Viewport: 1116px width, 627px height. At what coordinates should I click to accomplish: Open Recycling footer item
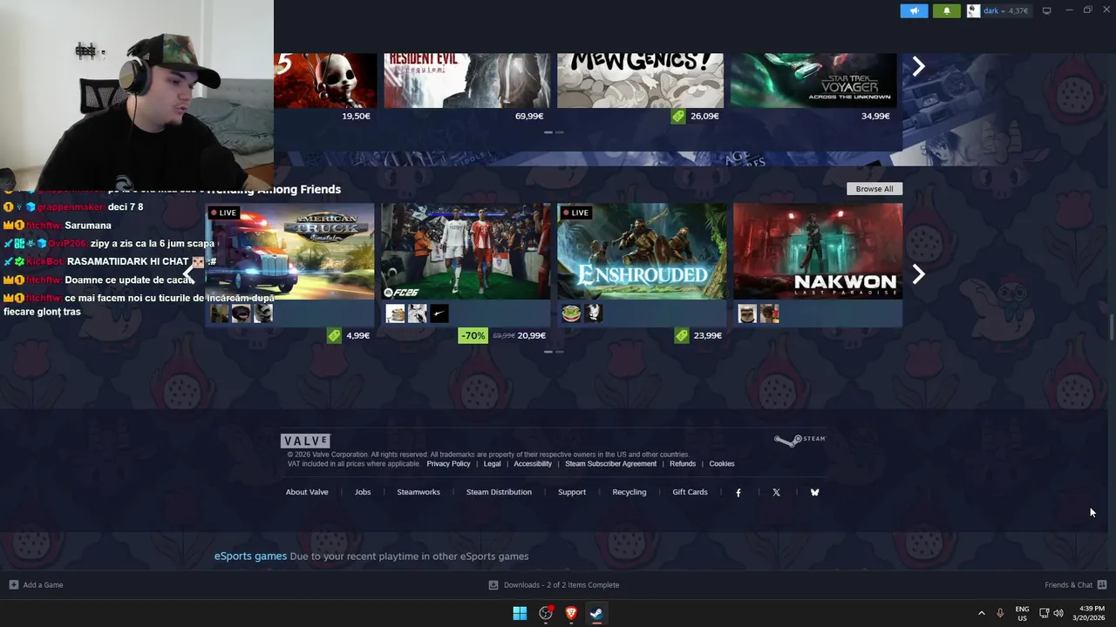point(629,492)
